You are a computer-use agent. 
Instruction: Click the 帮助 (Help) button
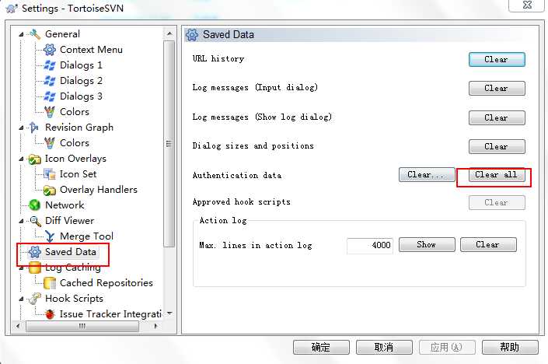[x=510, y=347]
